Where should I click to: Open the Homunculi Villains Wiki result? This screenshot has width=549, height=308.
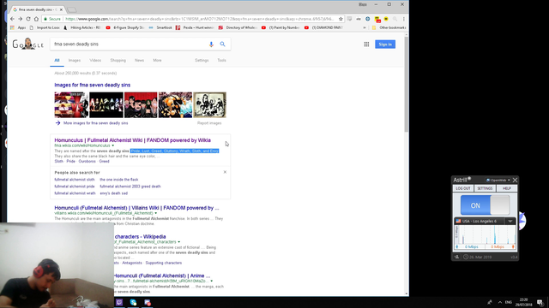[136, 208]
